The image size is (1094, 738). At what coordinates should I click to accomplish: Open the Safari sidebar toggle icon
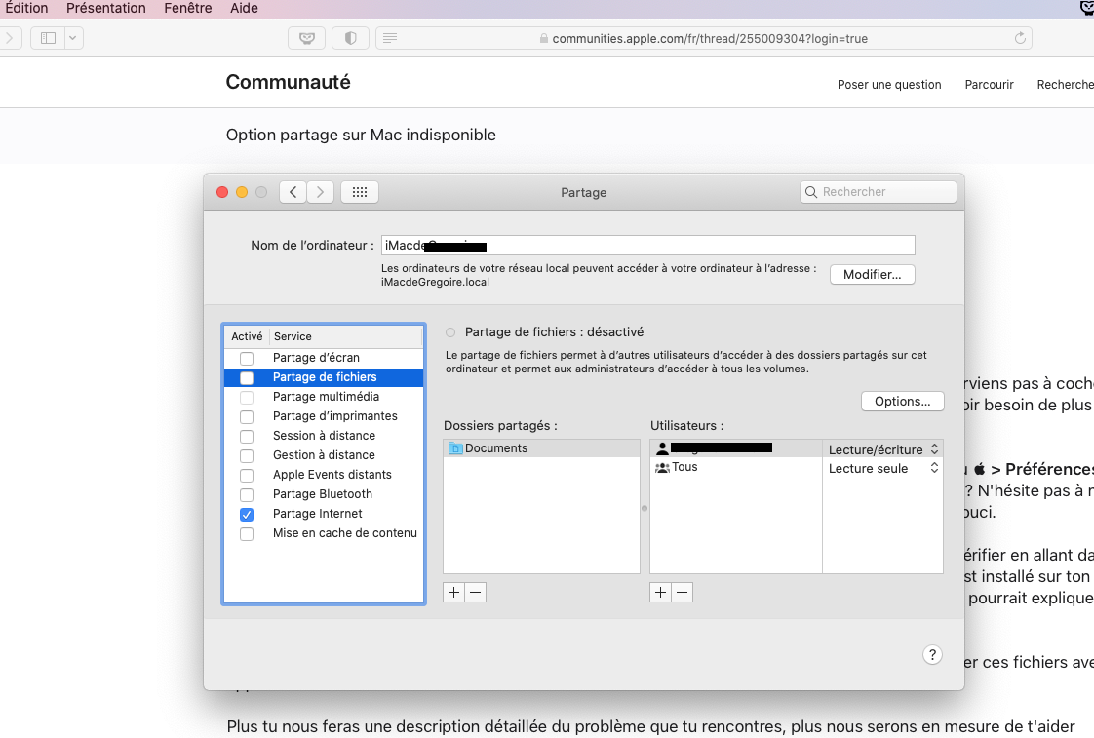(x=48, y=38)
